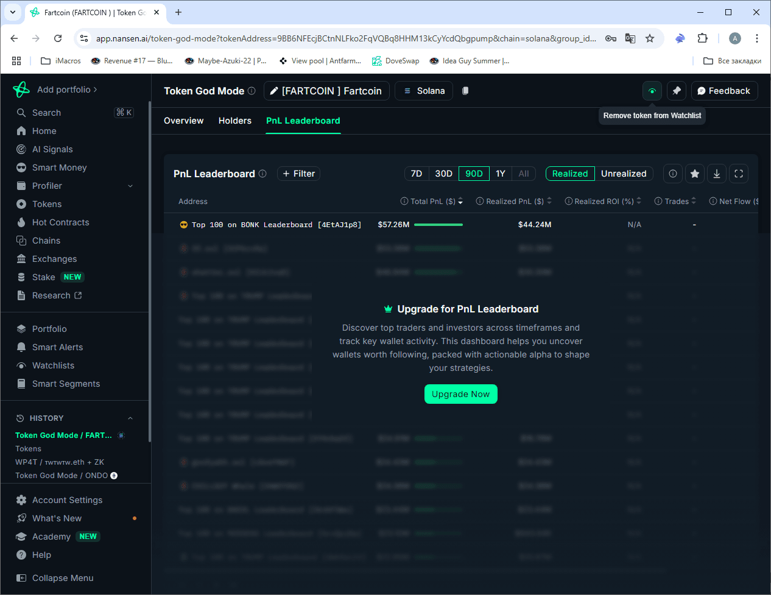The width and height of the screenshot is (771, 595).
Task: Switch to Holders tab
Action: pyautogui.click(x=235, y=121)
